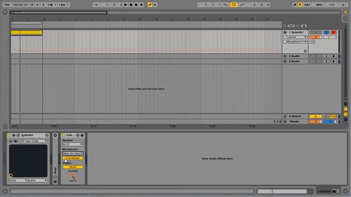351x197 pixels.
Task: Toggle the Cabinet device activator
Action: 64,135
